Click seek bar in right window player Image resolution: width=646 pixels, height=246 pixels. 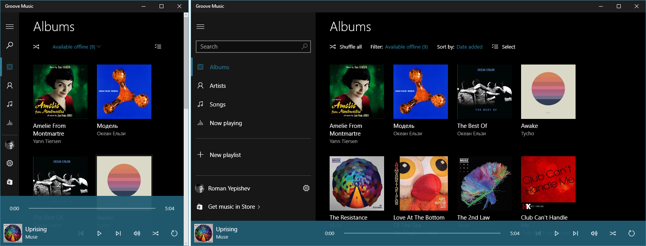pos(422,233)
